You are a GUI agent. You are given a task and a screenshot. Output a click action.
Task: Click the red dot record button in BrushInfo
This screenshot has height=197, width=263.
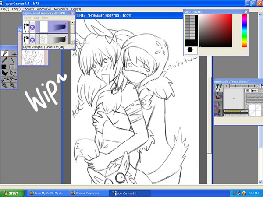[226, 86]
